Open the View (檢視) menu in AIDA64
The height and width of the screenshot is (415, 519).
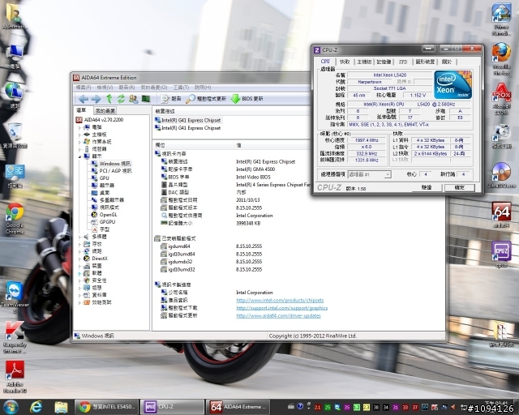[x=105, y=88]
